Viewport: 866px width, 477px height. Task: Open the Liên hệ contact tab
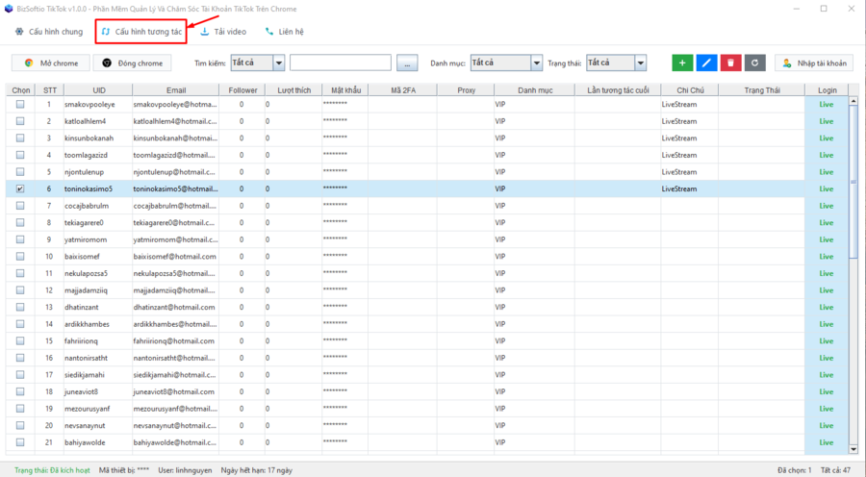point(284,32)
